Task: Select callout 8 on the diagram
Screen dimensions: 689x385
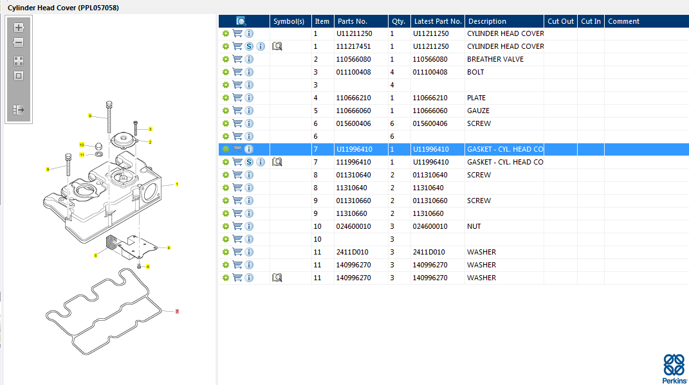Action: [x=48, y=170]
